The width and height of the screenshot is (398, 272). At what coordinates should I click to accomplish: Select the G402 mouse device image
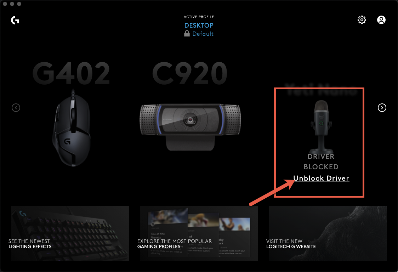[x=72, y=128]
